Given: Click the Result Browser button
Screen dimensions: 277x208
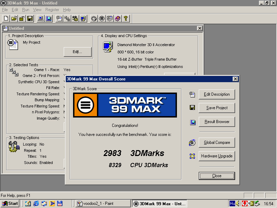Looking at the screenshot, I should (217, 122).
